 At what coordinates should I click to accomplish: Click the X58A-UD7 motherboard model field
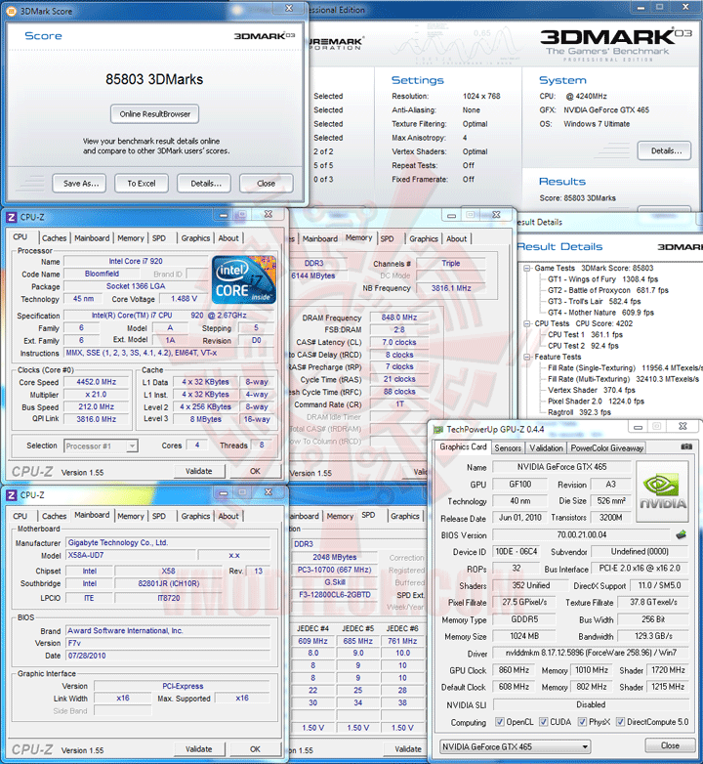[131, 555]
